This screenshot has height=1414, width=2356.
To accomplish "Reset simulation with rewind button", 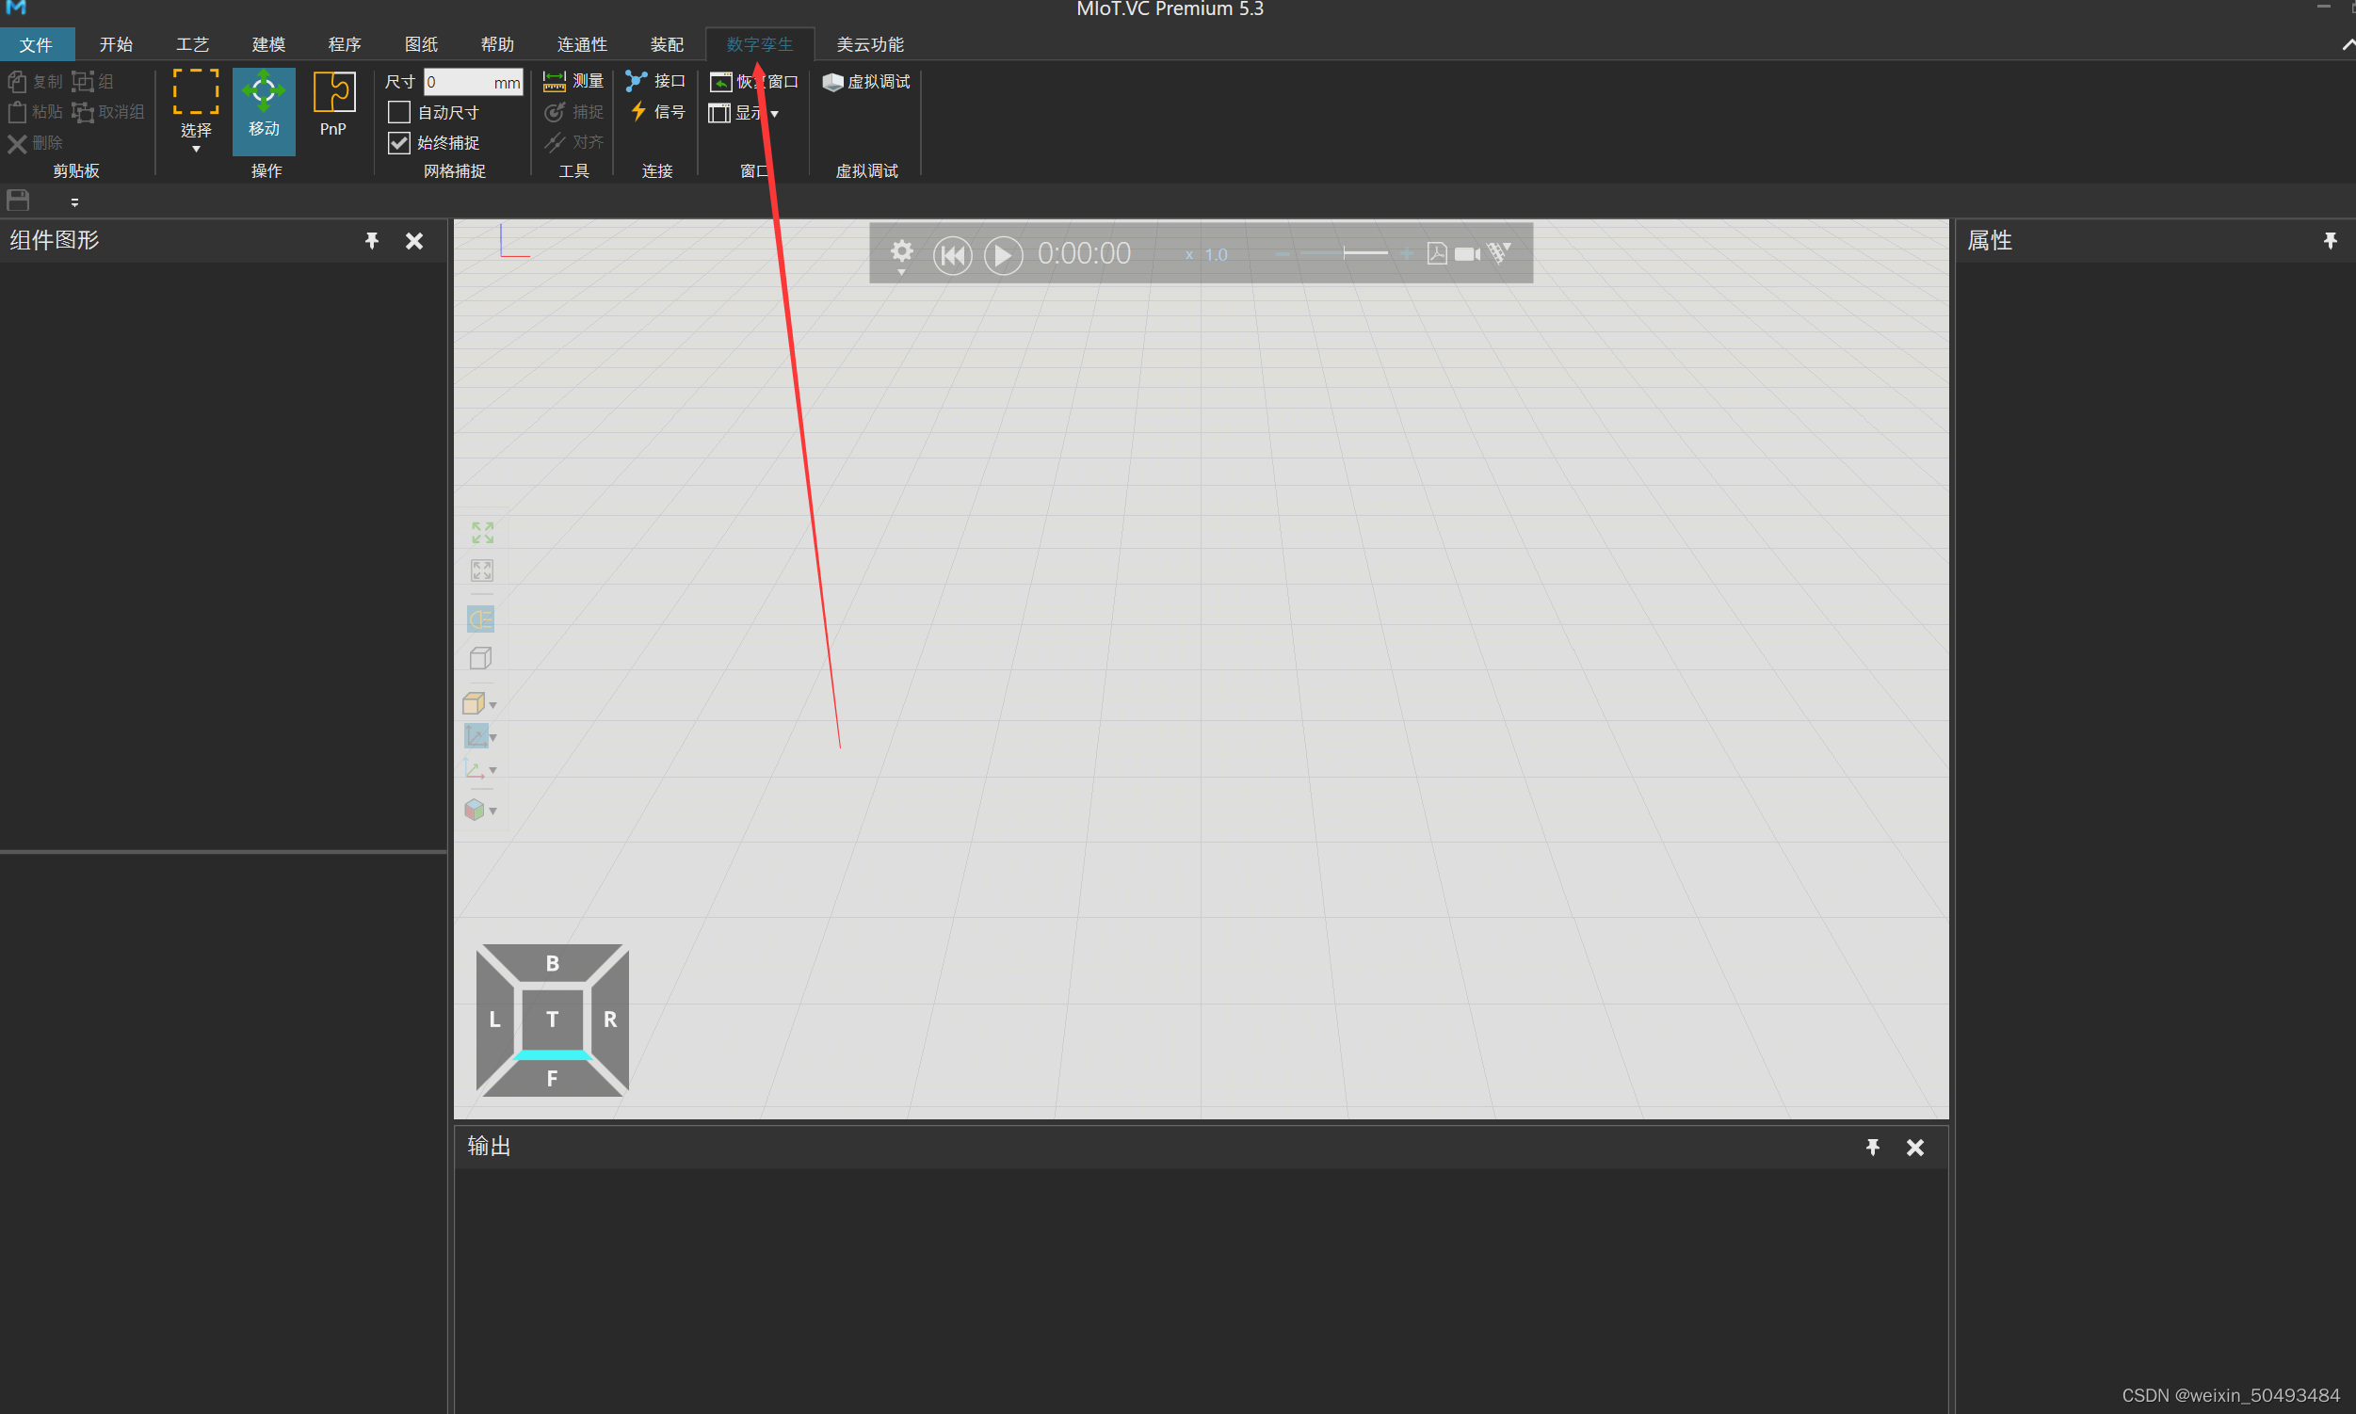I will click(951, 255).
